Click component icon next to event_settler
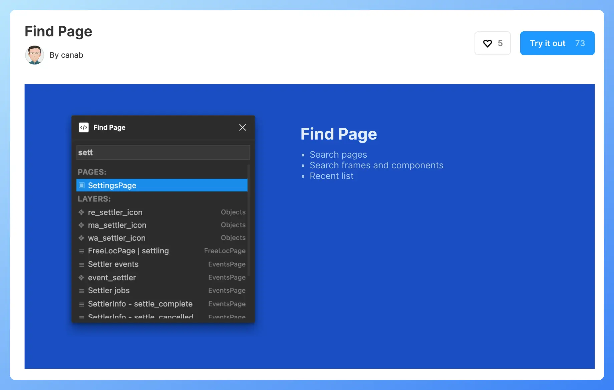 [x=81, y=278]
